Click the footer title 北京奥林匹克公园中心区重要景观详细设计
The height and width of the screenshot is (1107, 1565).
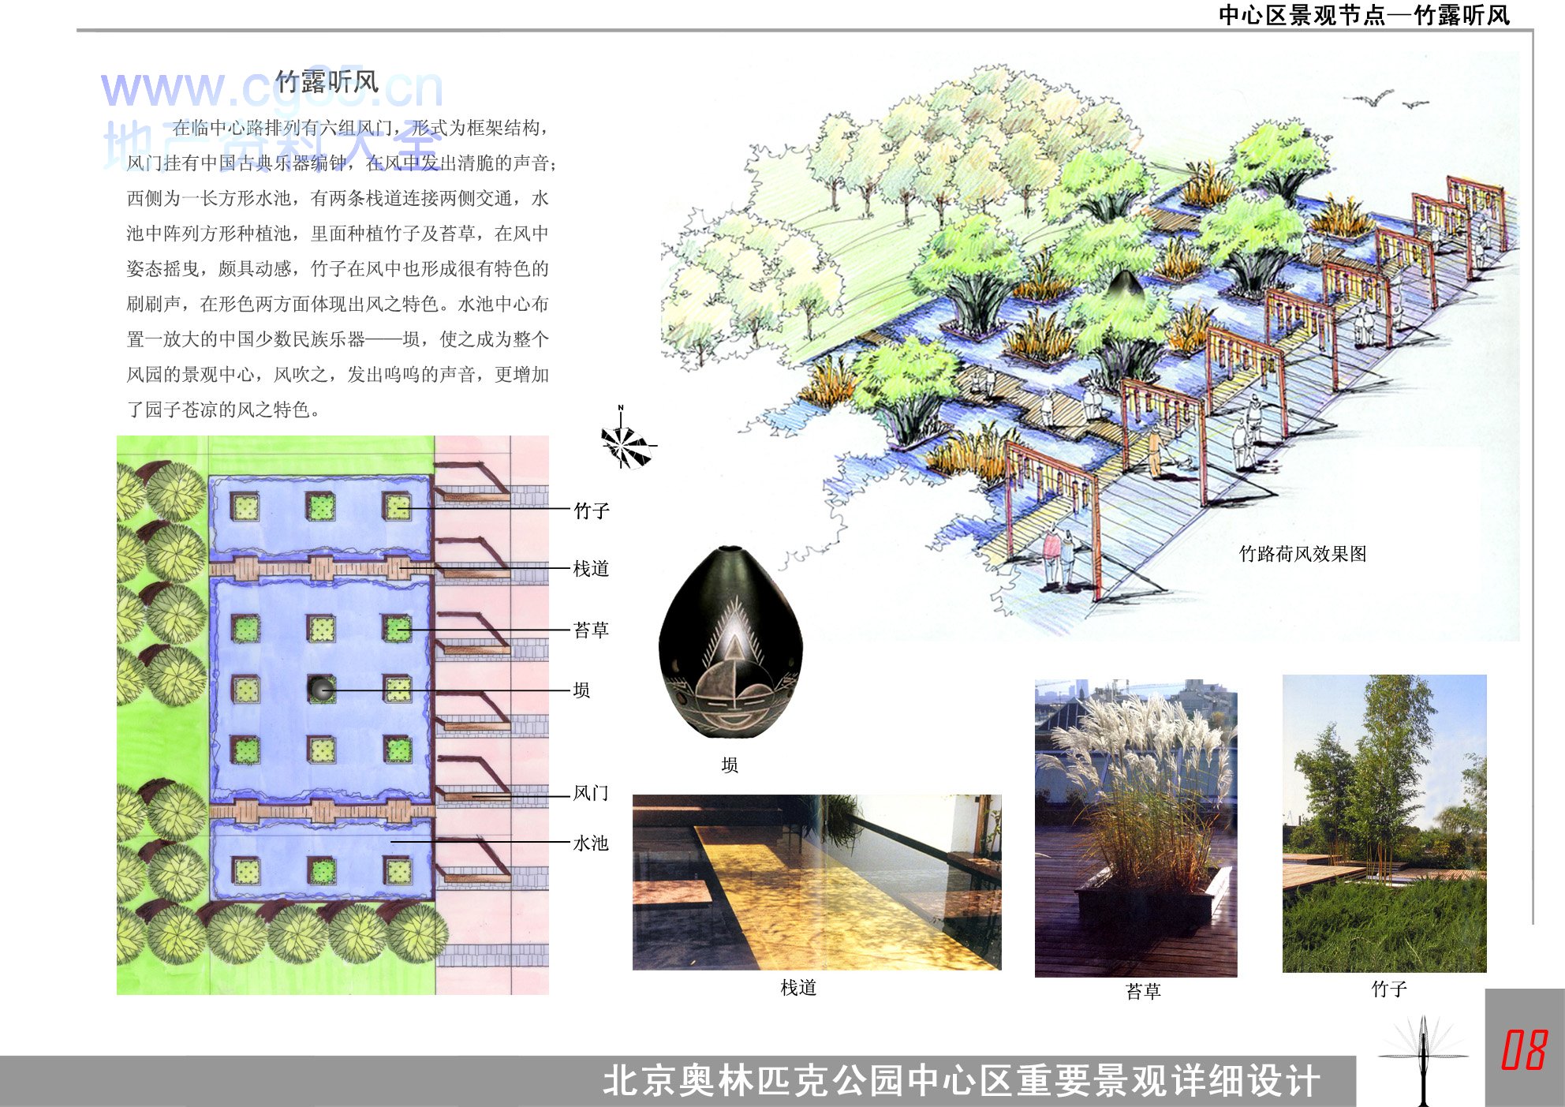tap(960, 1080)
